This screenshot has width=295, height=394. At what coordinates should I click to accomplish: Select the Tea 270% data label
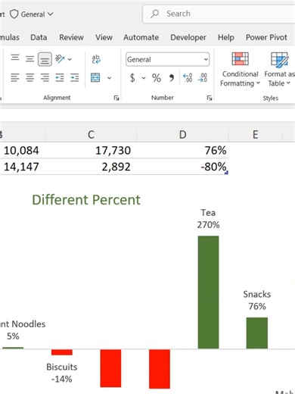[x=208, y=219]
